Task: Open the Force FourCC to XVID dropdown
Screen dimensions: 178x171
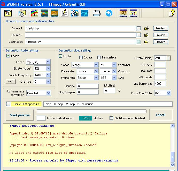Action: 168,93
